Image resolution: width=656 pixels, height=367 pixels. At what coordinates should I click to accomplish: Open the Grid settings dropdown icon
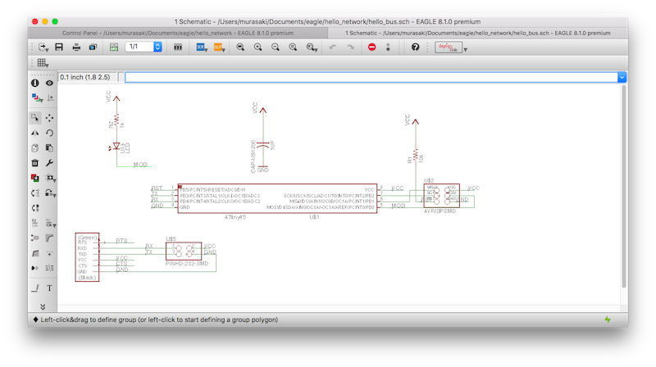[43, 63]
